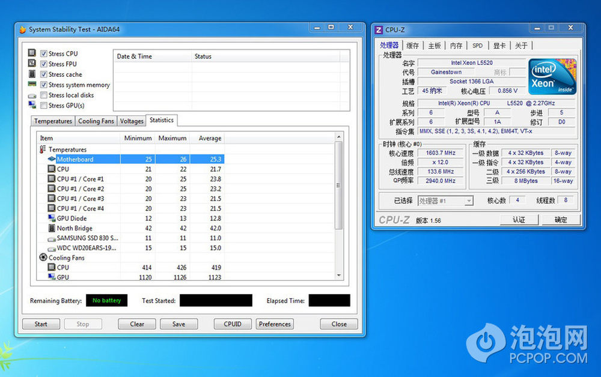Select the Statistics tab
Viewport: 601px width, 377px height.
point(161,120)
